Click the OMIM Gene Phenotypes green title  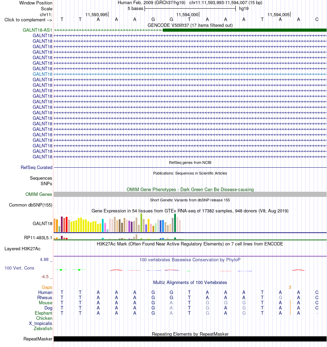coord(190,189)
